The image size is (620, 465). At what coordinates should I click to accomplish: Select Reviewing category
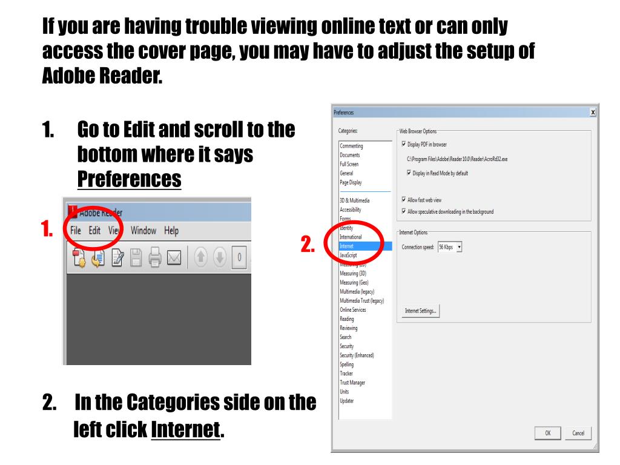[x=348, y=328]
